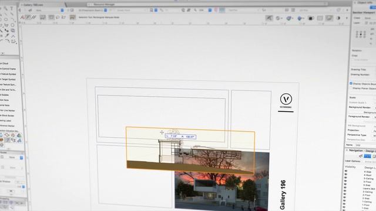The image size is (376, 211).
Task: Open the Class dropdown in Object Info
Action: point(370,18)
